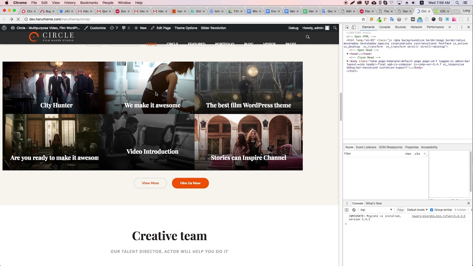Open the Default levels dropdown
The image size is (473, 266).
[x=417, y=209]
